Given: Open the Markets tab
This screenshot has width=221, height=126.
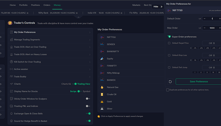Looking at the screenshot, I should [x=136, y=5].
